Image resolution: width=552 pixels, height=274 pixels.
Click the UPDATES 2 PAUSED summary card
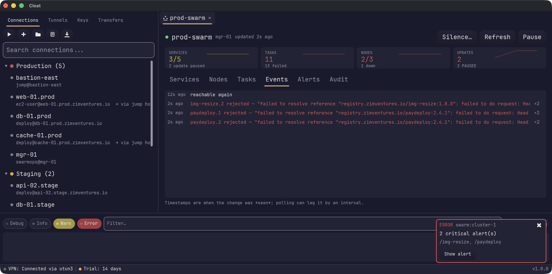click(500, 58)
